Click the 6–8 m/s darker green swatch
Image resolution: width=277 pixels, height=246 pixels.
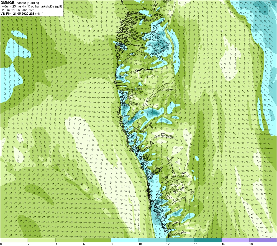pyautogui.click(x=97, y=240)
